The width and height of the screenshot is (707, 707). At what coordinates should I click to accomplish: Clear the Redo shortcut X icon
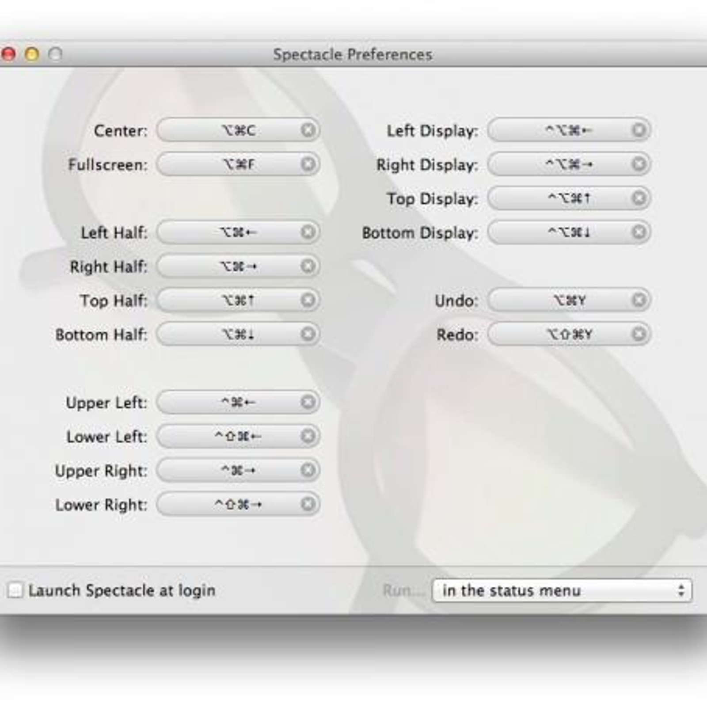coord(639,334)
